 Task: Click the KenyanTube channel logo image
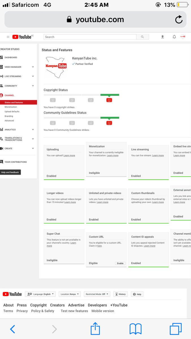tap(56, 67)
